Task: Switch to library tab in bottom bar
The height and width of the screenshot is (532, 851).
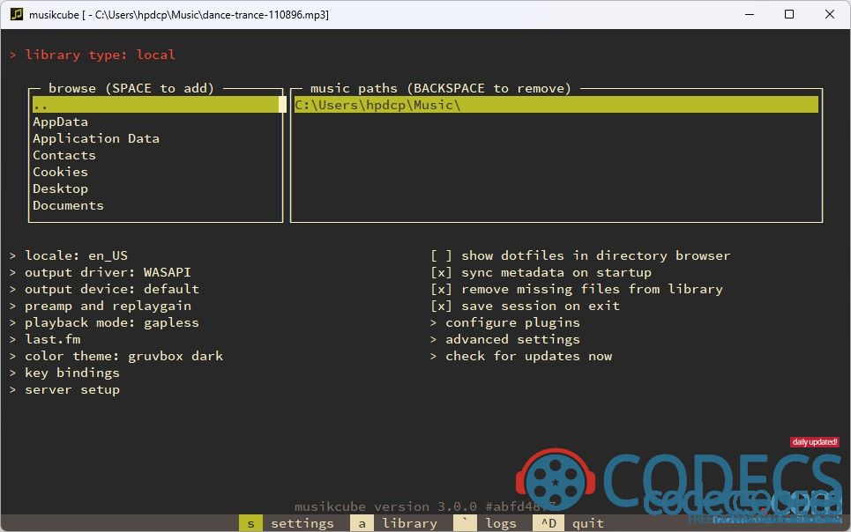Action: (409, 523)
